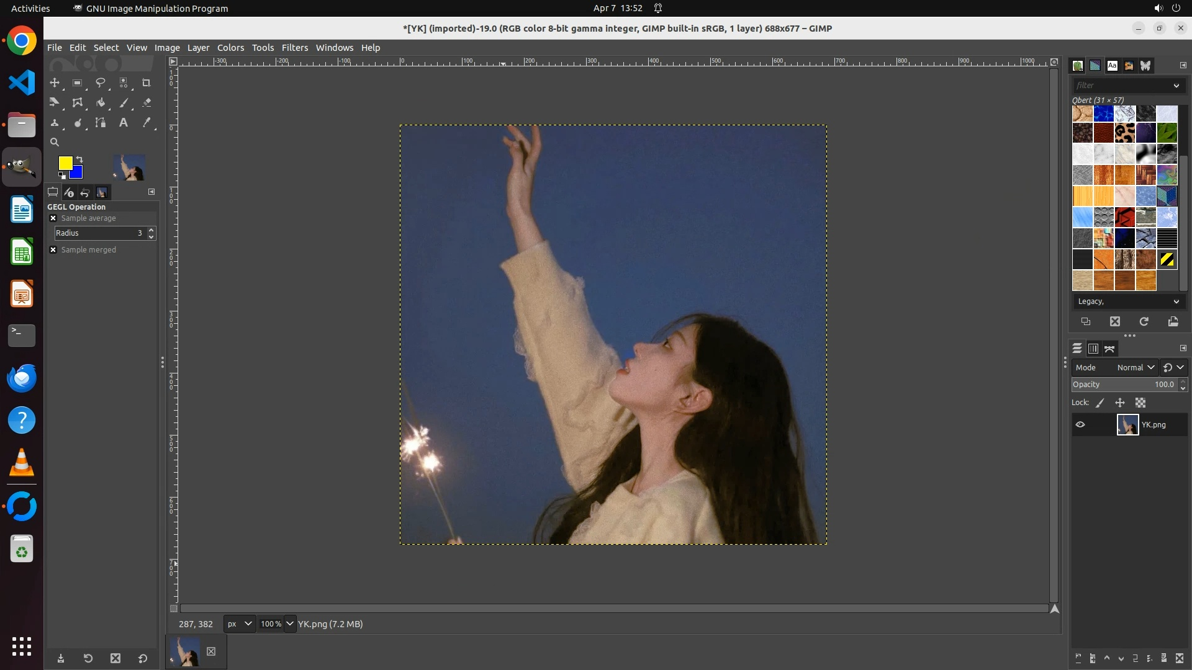Select the Zoom magnifier tool

[55, 142]
